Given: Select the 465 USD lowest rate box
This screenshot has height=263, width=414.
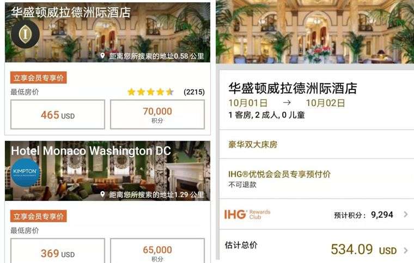Looking at the screenshot, I should [x=58, y=114].
